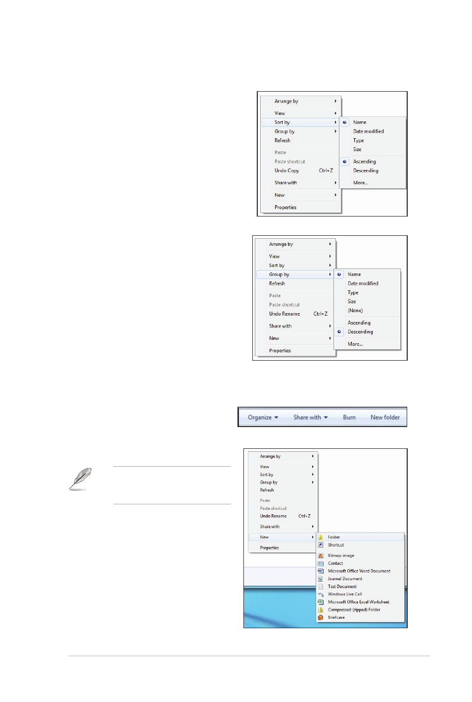Select Microsoft Office Excel Worksheet label
The width and height of the screenshot is (472, 702).
(x=359, y=602)
